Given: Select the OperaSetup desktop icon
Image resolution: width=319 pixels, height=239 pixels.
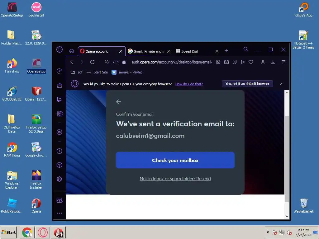Looking at the screenshot, I should [36, 66].
